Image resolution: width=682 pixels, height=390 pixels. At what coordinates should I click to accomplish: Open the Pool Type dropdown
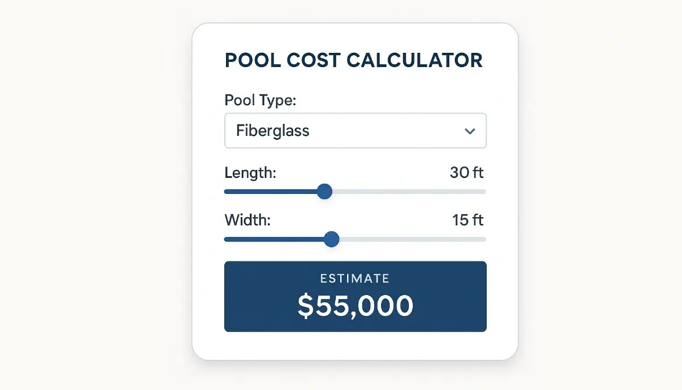[x=355, y=131]
